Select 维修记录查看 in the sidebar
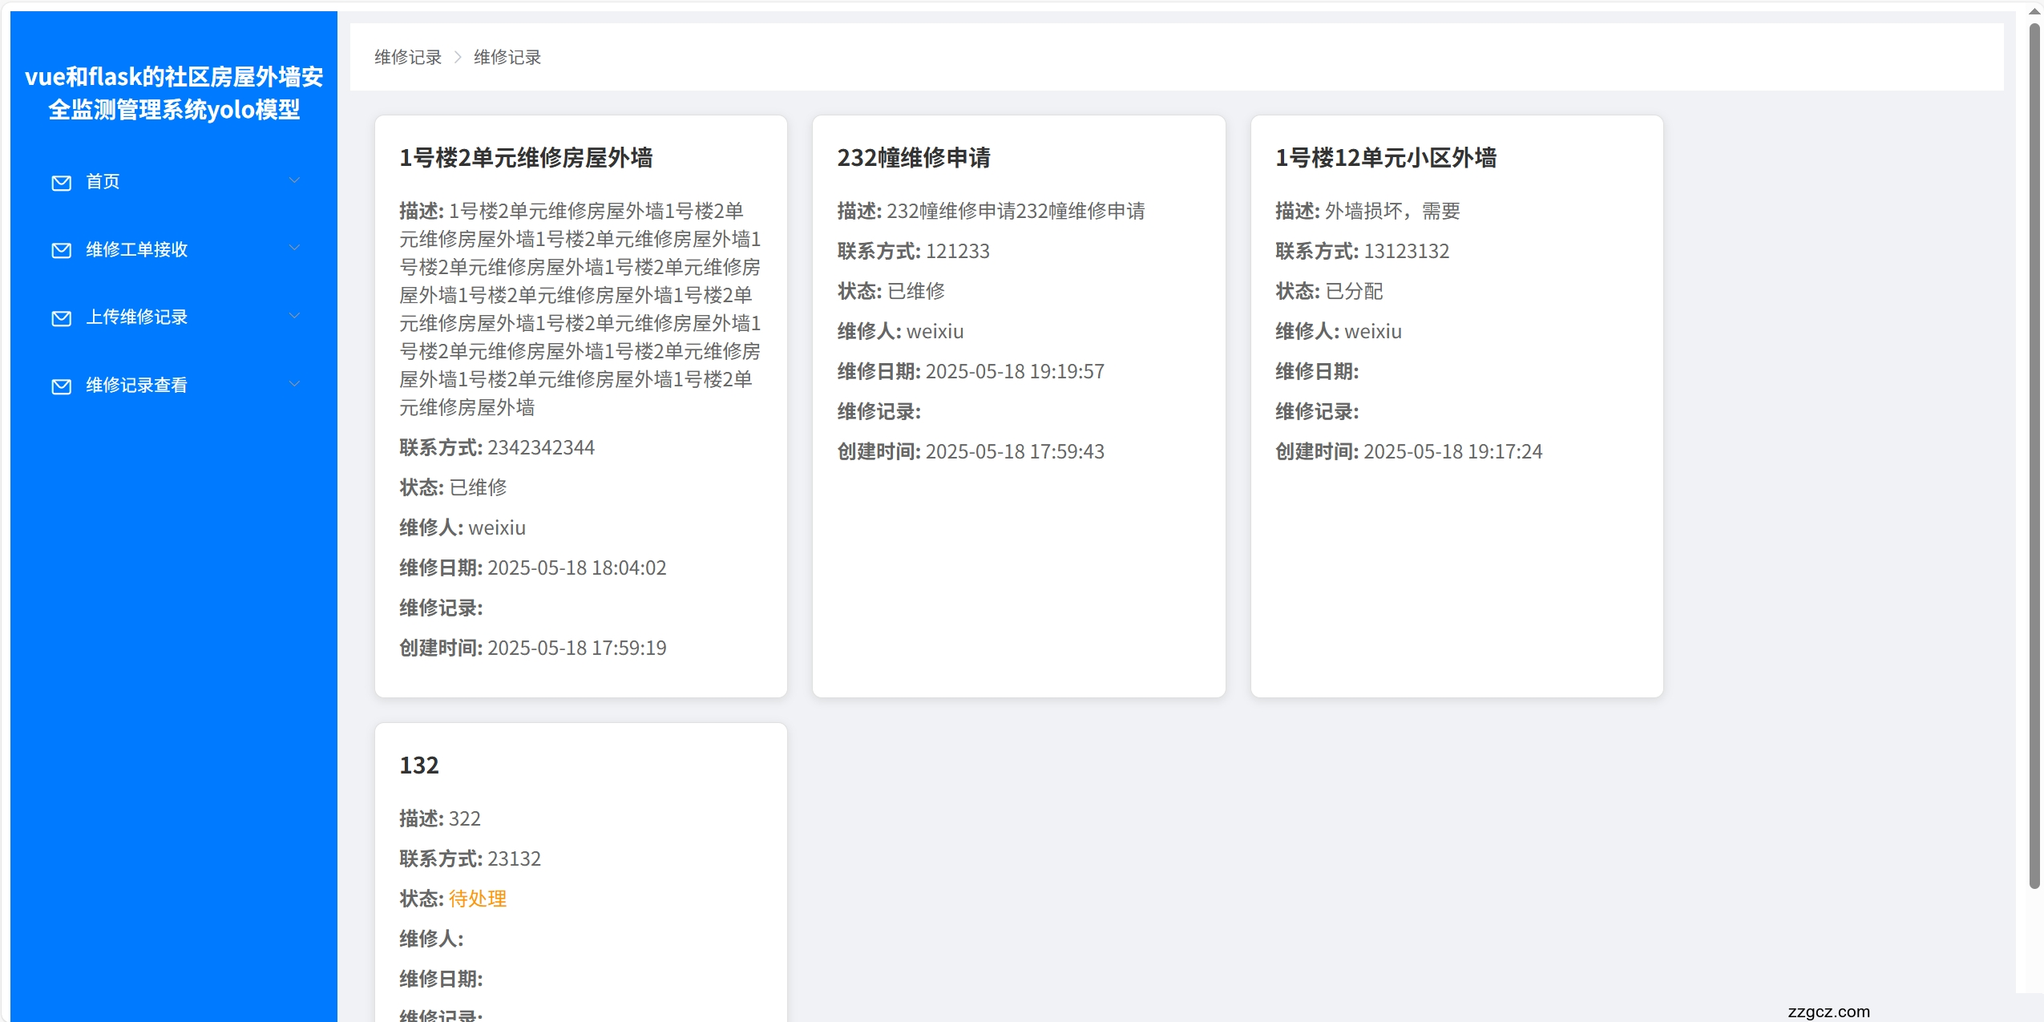2044x1022 pixels. point(136,386)
